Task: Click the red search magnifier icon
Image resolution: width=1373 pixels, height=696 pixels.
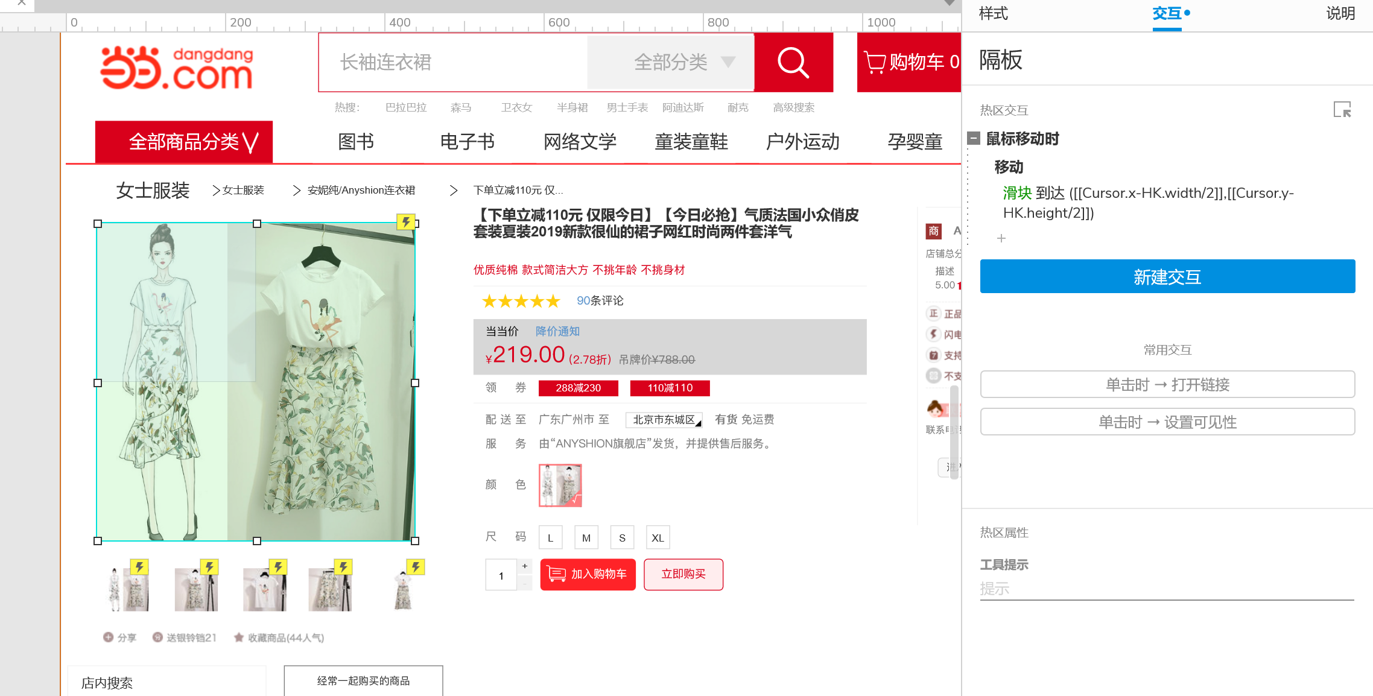Action: (793, 62)
